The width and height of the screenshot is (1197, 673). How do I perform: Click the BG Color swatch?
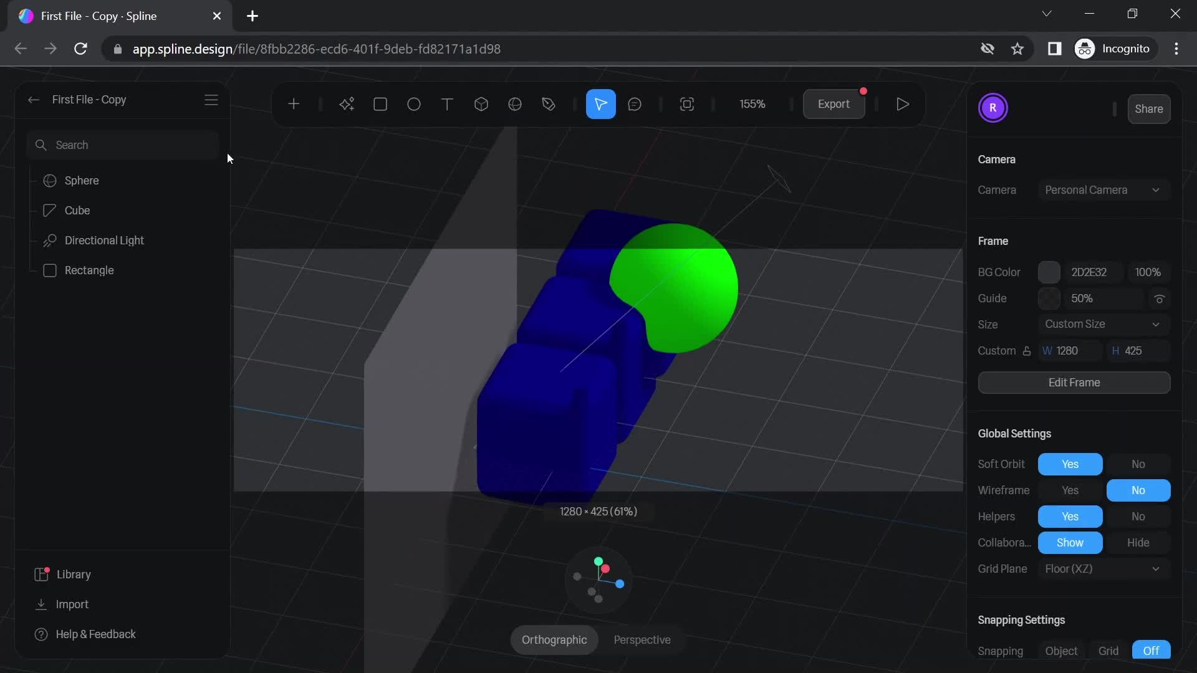pyautogui.click(x=1049, y=271)
